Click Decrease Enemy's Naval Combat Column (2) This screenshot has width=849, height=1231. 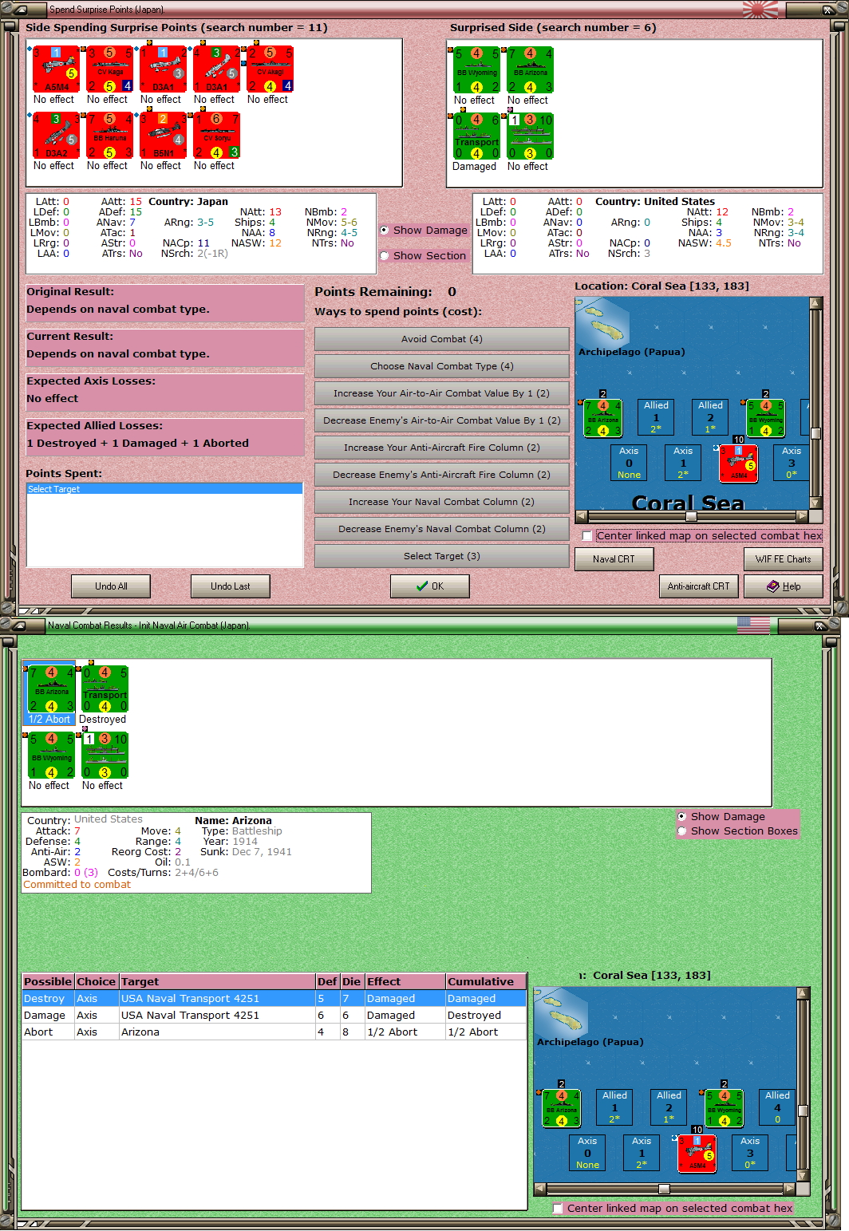click(x=441, y=529)
